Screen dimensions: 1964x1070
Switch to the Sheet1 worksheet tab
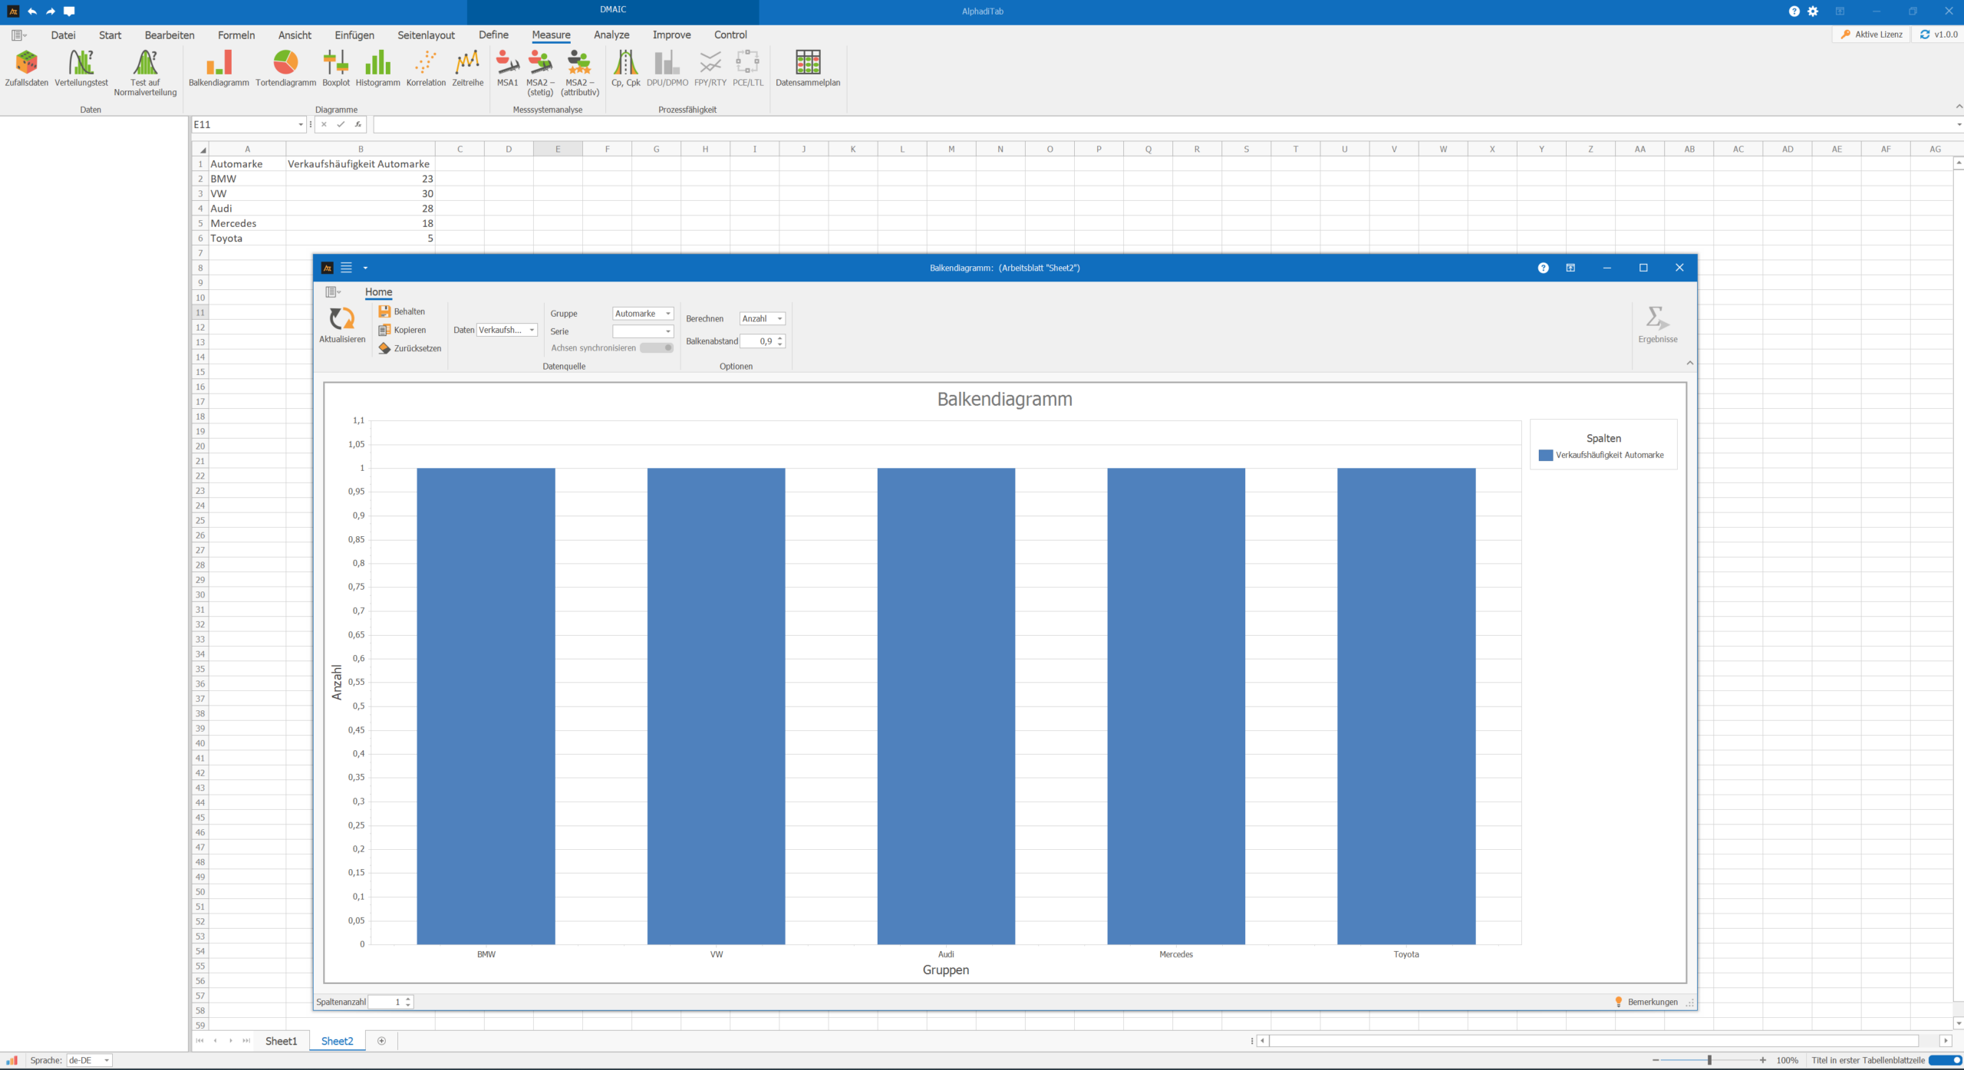281,1041
